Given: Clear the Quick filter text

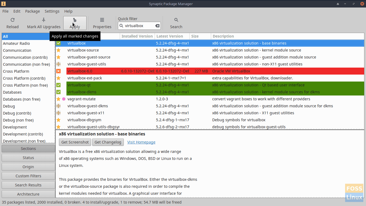Looking at the screenshot, I should [157, 26].
